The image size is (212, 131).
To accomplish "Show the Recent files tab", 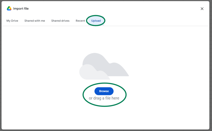I will (80, 21).
